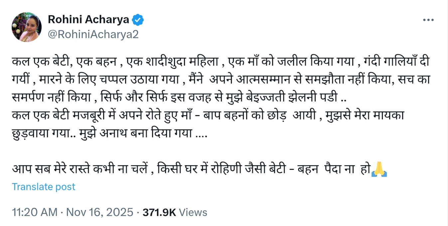Click the folded hands emoji
Viewport: 448px width, 226px height.
pyautogui.click(x=379, y=169)
